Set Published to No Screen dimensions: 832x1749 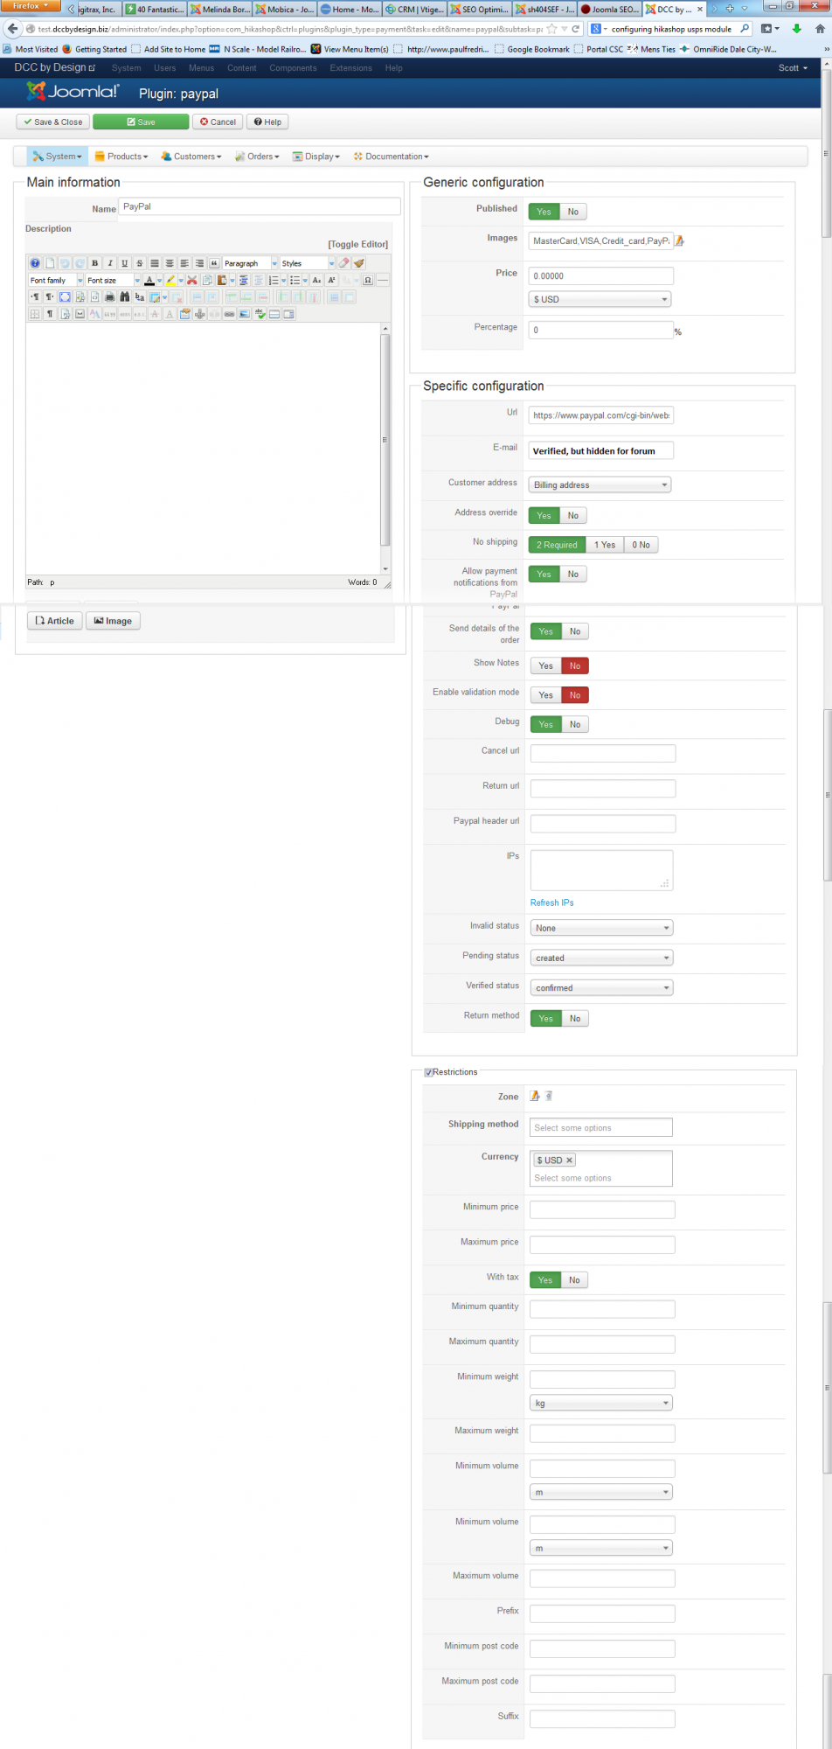(x=573, y=212)
